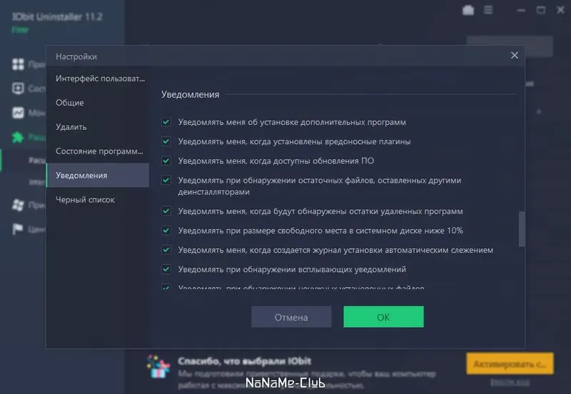Uncheck notify about remnants of removed programs
The width and height of the screenshot is (571, 394).
[x=166, y=211]
